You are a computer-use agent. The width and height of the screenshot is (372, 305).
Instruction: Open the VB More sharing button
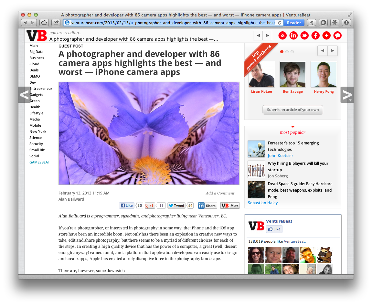(230, 205)
